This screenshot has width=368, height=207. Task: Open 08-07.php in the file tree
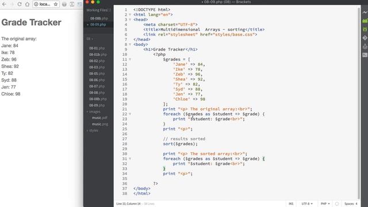tap(97, 86)
